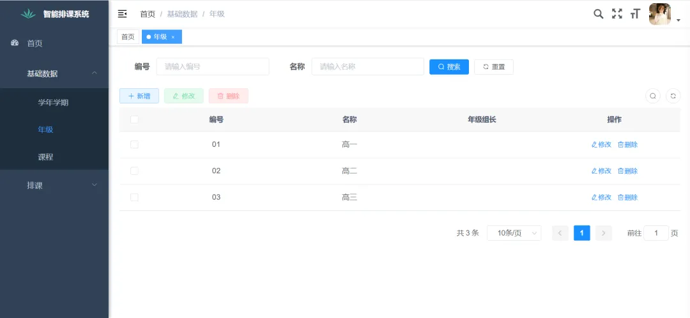Viewport: 690px width, 318px height.
Task: Open the 10条/页 page size dropdown
Action: point(514,233)
